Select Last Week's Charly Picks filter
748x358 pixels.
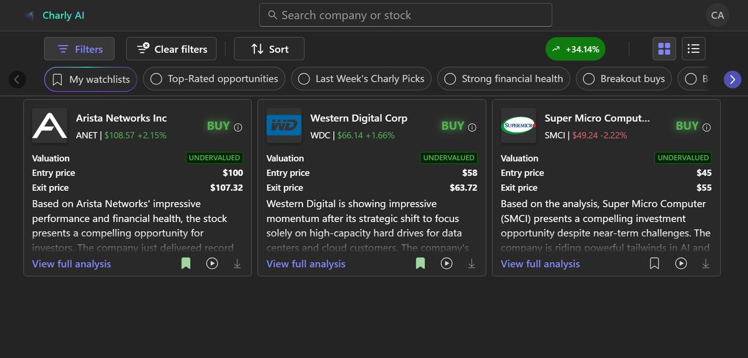coord(361,79)
